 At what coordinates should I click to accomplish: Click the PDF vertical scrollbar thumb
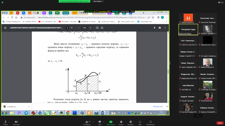pyautogui.click(x=168, y=72)
